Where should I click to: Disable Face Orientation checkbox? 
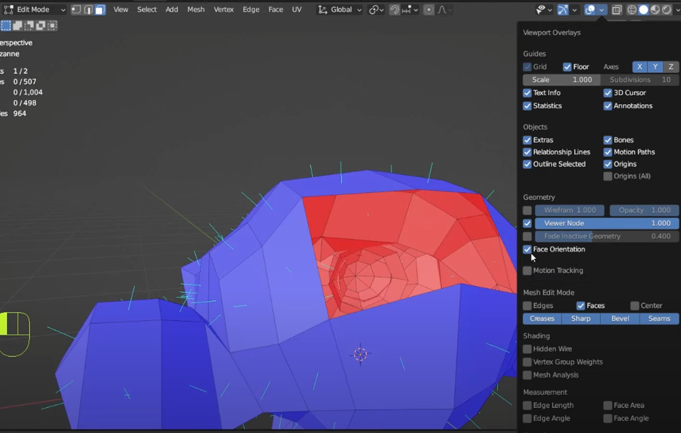coord(527,249)
